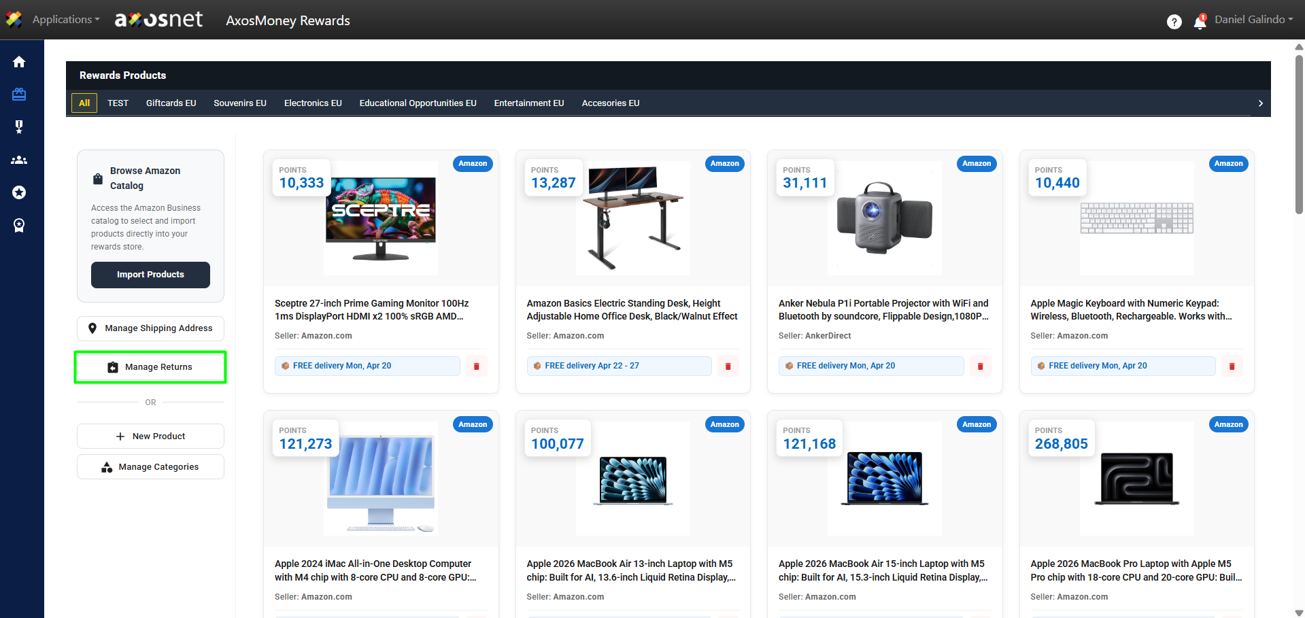The width and height of the screenshot is (1305, 618).
Task: Open the medal badge icon in sidebar
Action: [x=19, y=127]
